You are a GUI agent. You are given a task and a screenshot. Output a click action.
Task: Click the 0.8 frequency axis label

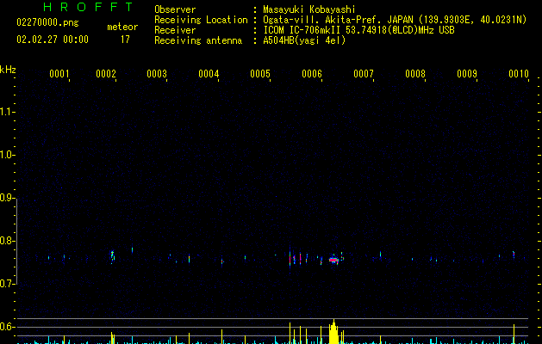[7, 241]
